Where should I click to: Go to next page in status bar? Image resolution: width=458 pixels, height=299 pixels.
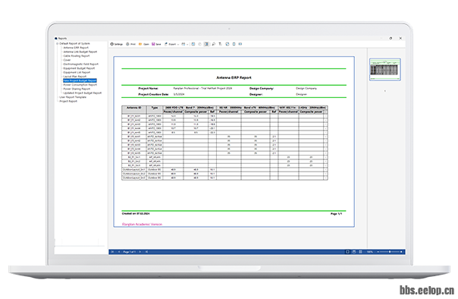pos(140,252)
